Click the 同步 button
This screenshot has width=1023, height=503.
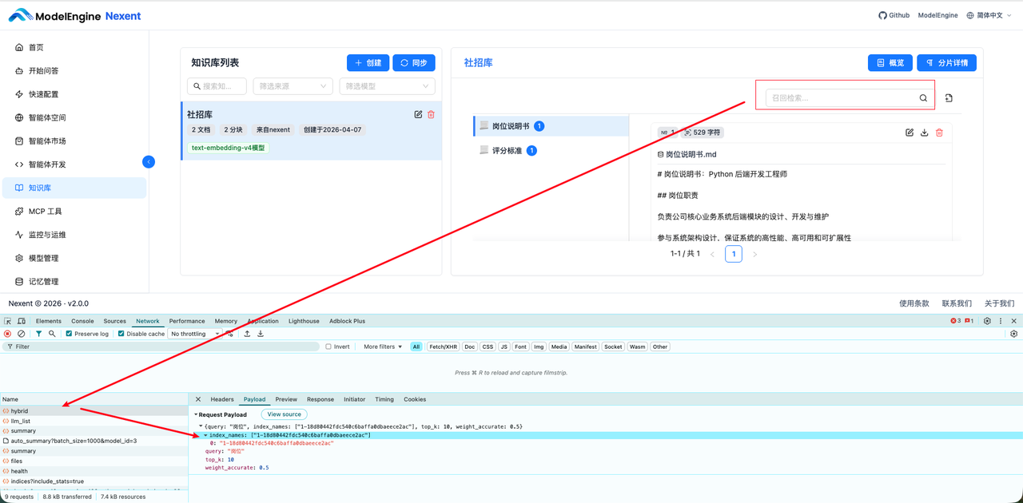[414, 63]
